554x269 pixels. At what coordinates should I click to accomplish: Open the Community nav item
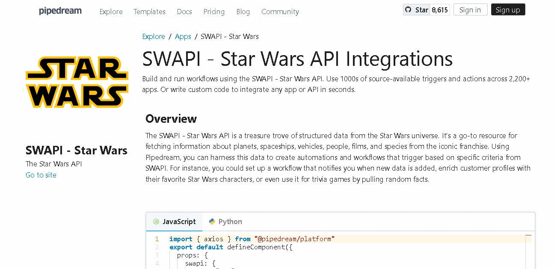click(x=280, y=12)
